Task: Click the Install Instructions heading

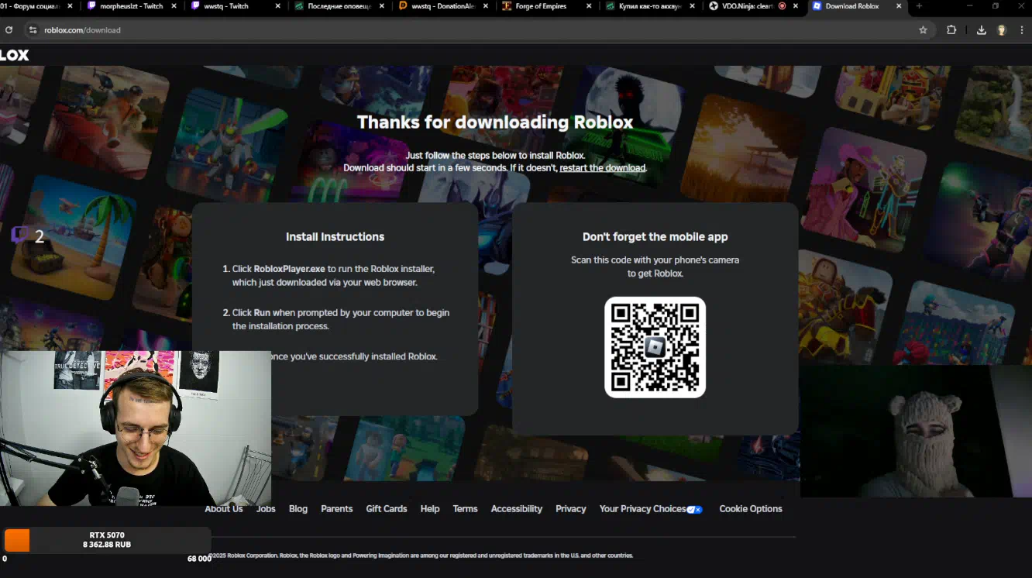Action: (335, 237)
